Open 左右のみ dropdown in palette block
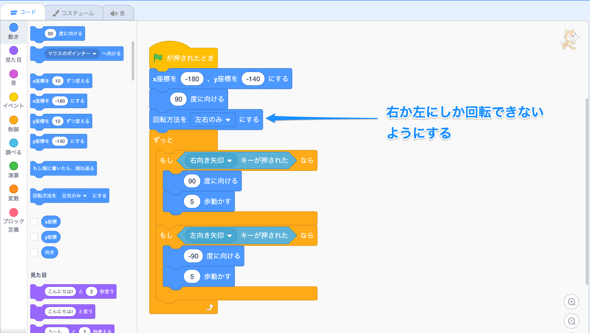Screen dimensions: 590x333 pos(74,196)
